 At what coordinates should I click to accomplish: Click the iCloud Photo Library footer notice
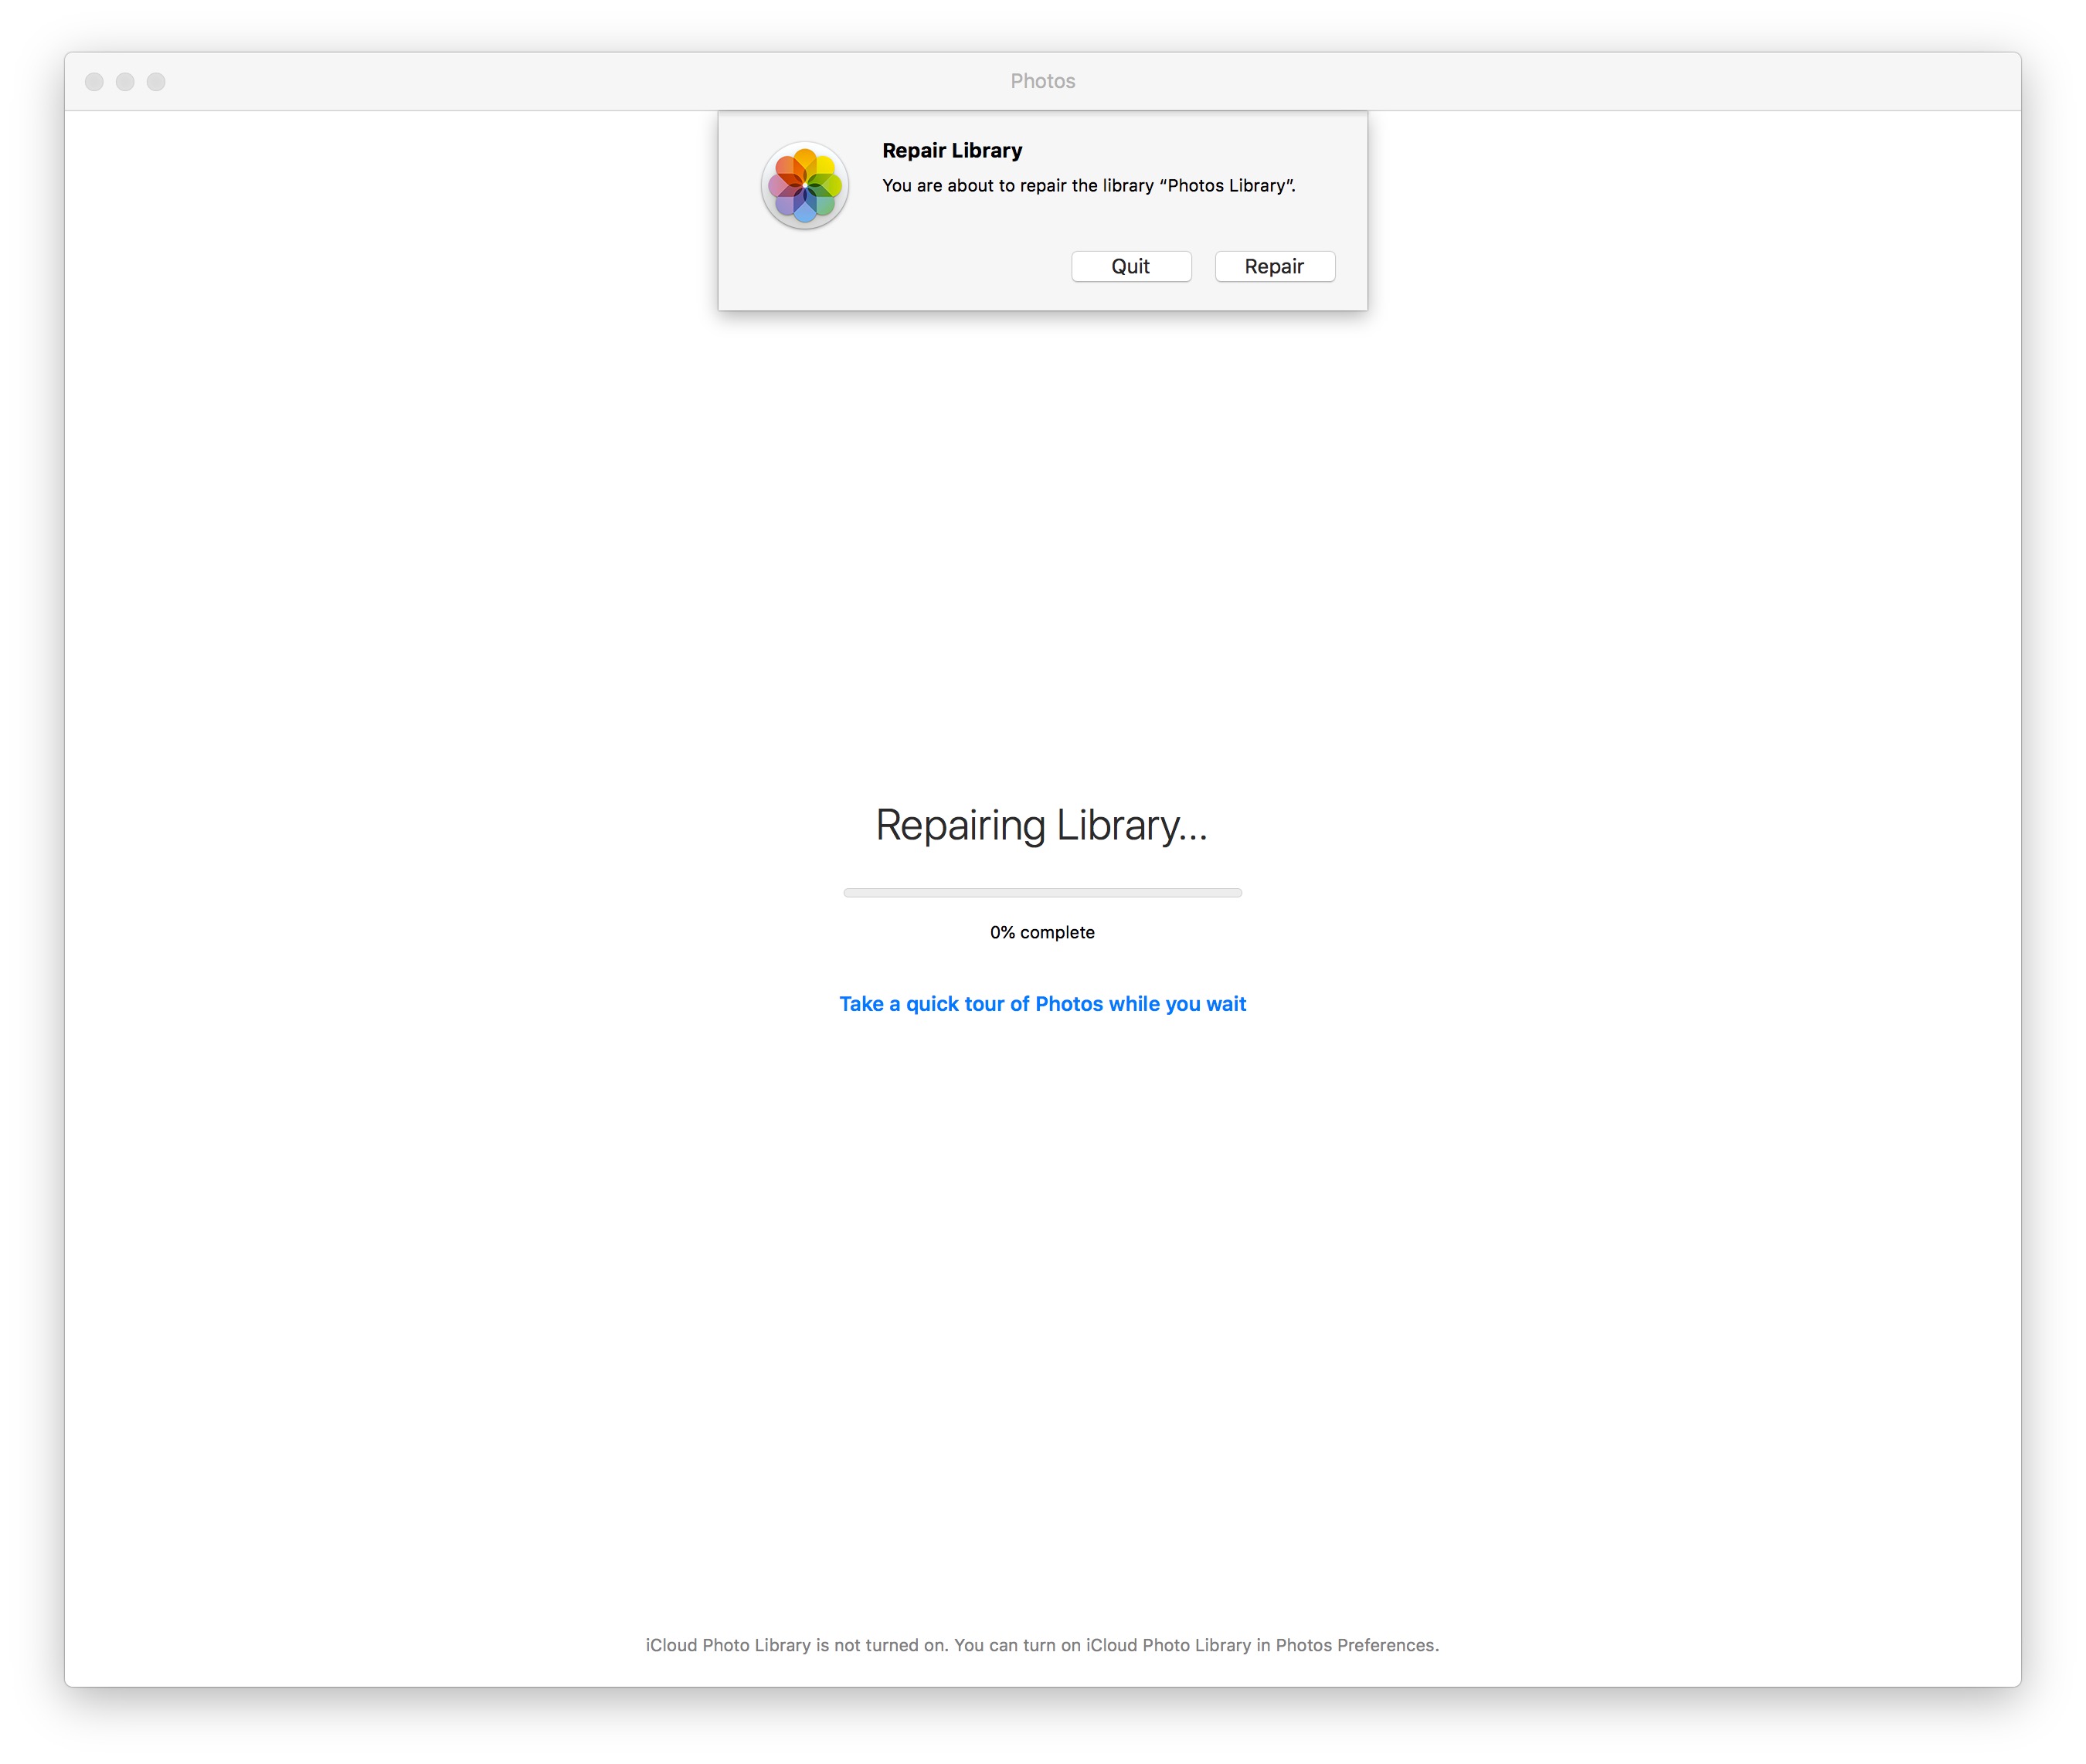1041,1645
